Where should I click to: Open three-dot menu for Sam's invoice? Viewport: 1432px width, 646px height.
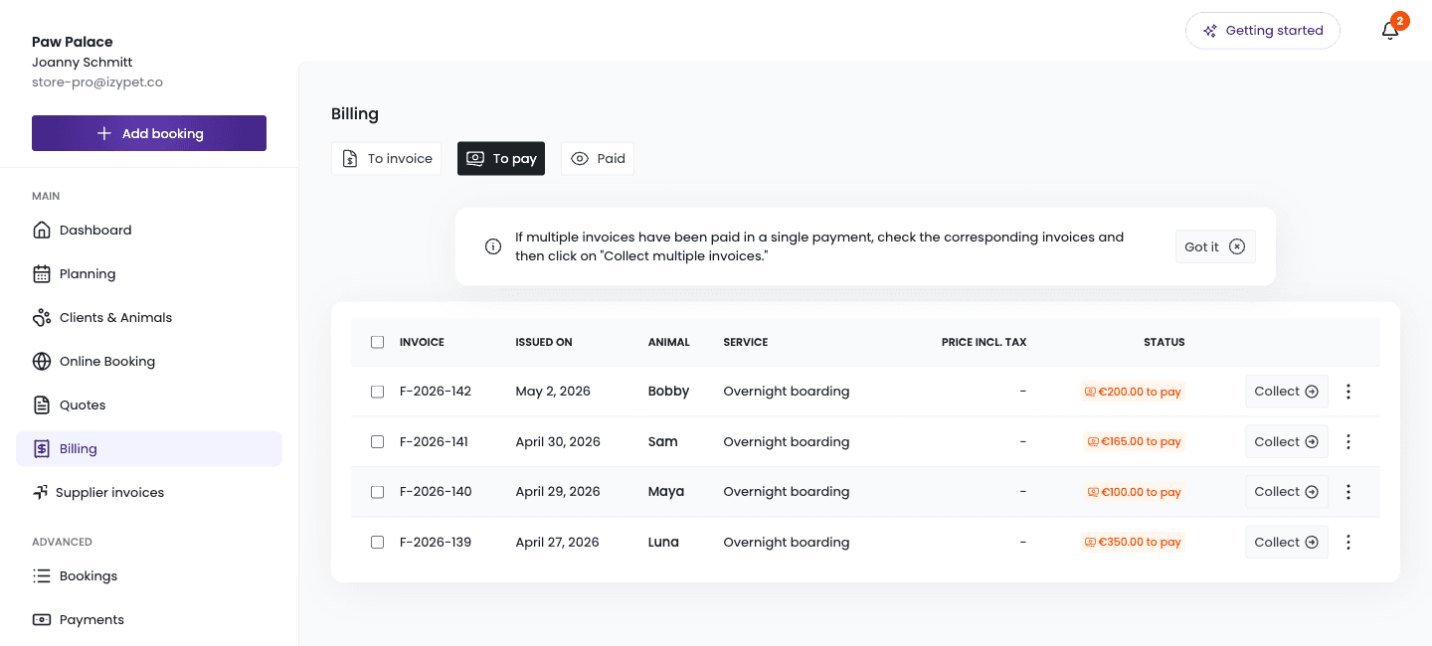pyautogui.click(x=1348, y=441)
